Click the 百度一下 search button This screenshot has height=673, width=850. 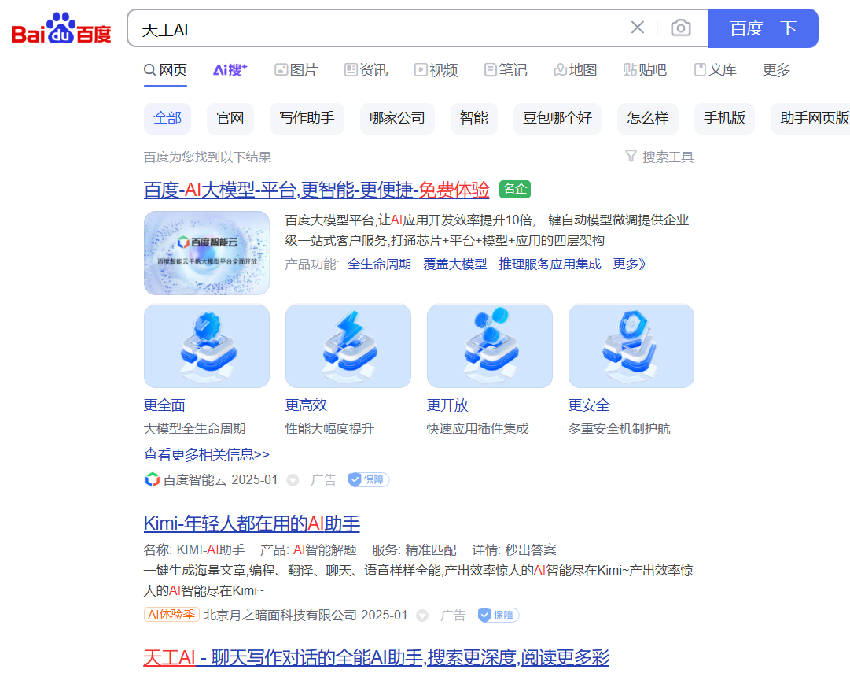(x=763, y=28)
